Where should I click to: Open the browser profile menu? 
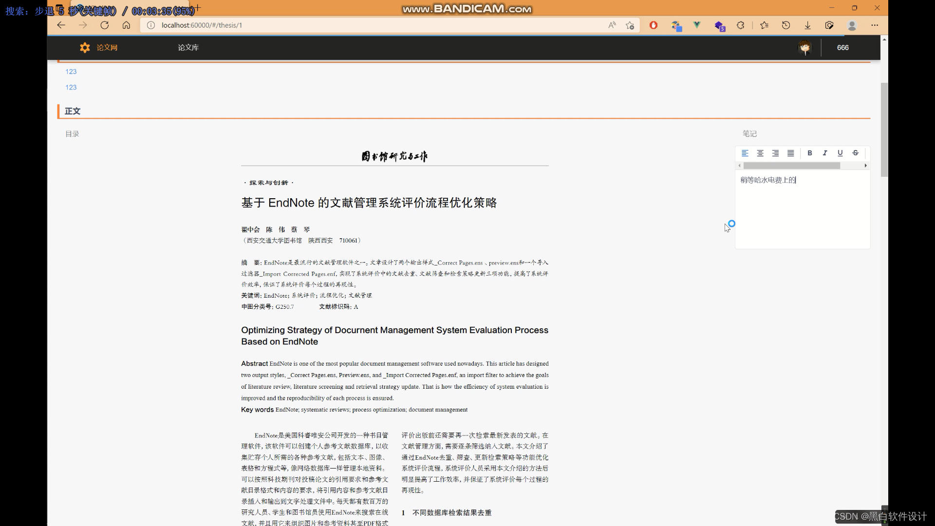pyautogui.click(x=852, y=25)
